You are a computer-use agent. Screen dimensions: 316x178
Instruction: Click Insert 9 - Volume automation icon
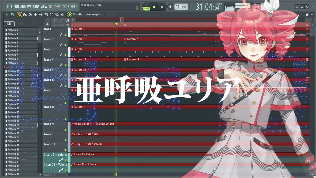pyautogui.click(x=61, y=160)
